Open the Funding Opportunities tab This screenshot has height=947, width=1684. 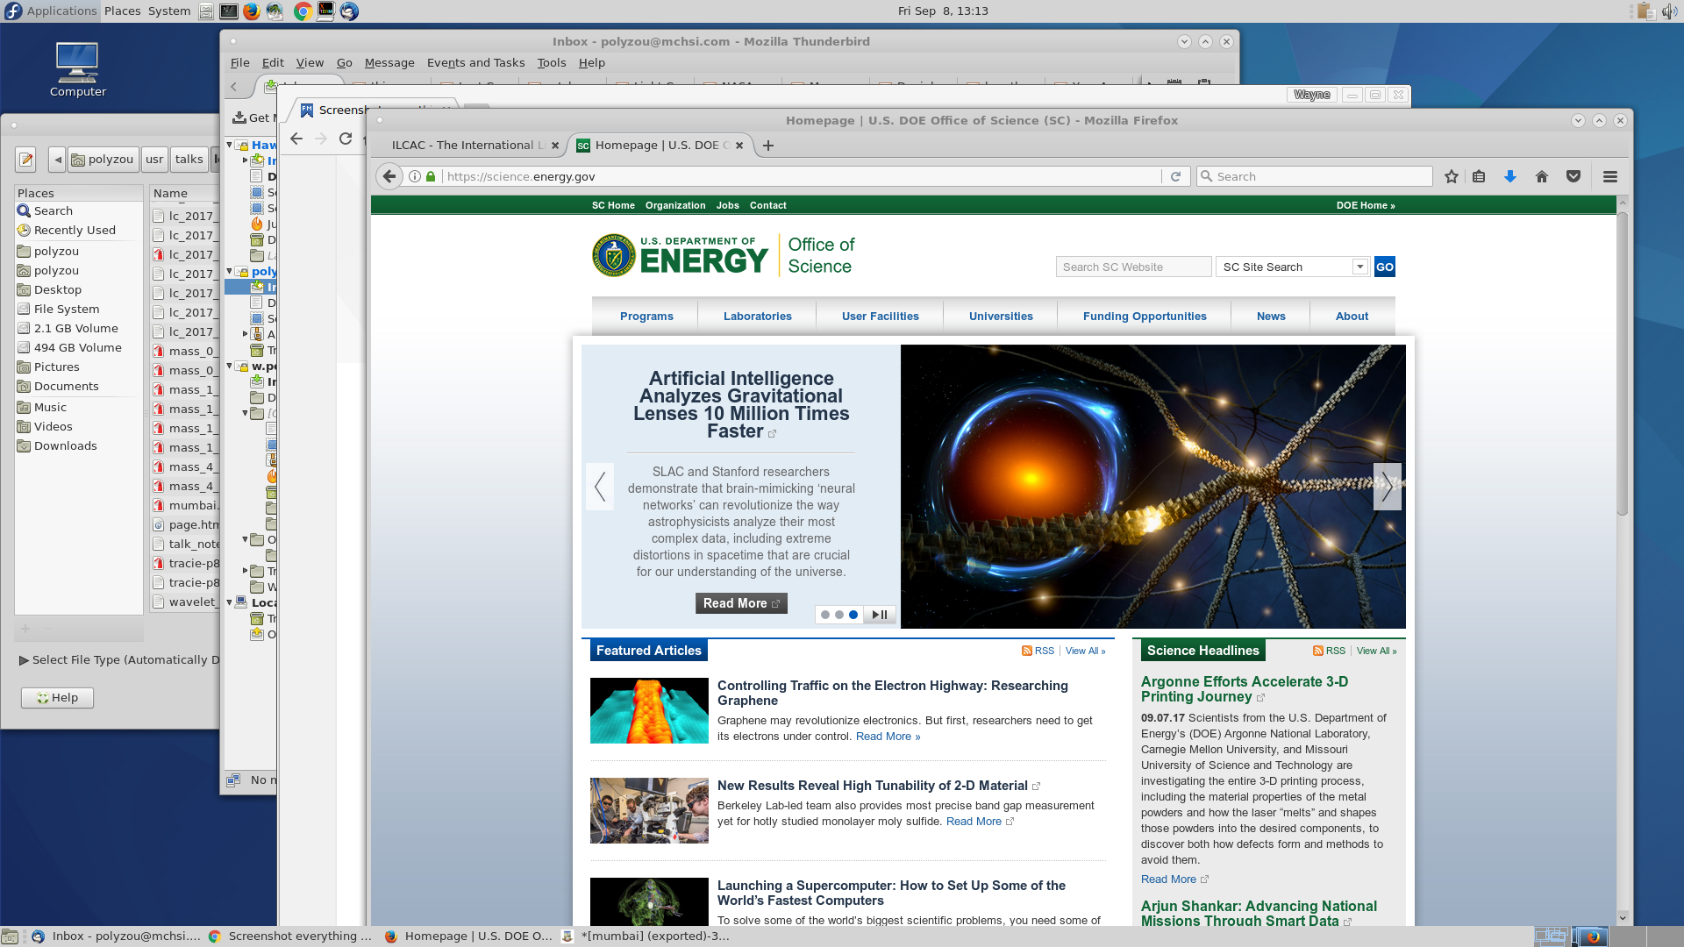pos(1145,317)
